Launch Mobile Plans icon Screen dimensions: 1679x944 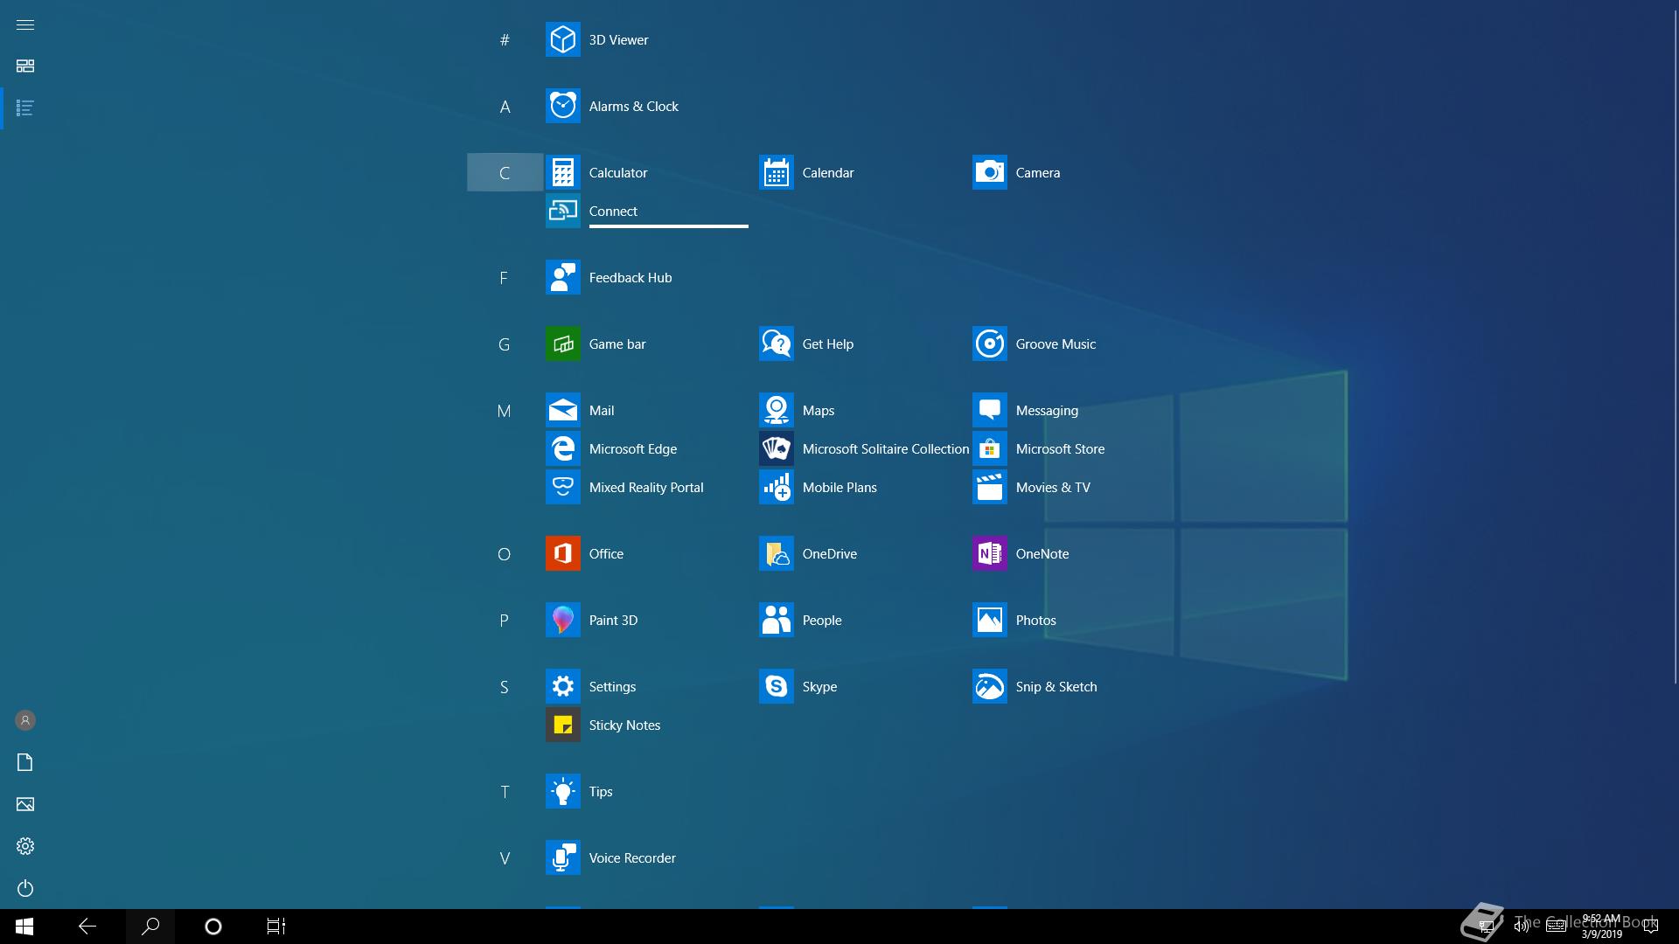776,487
